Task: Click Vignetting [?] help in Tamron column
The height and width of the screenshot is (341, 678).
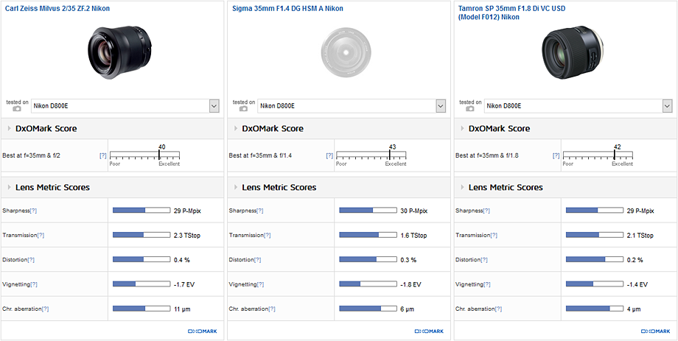Action: (487, 284)
